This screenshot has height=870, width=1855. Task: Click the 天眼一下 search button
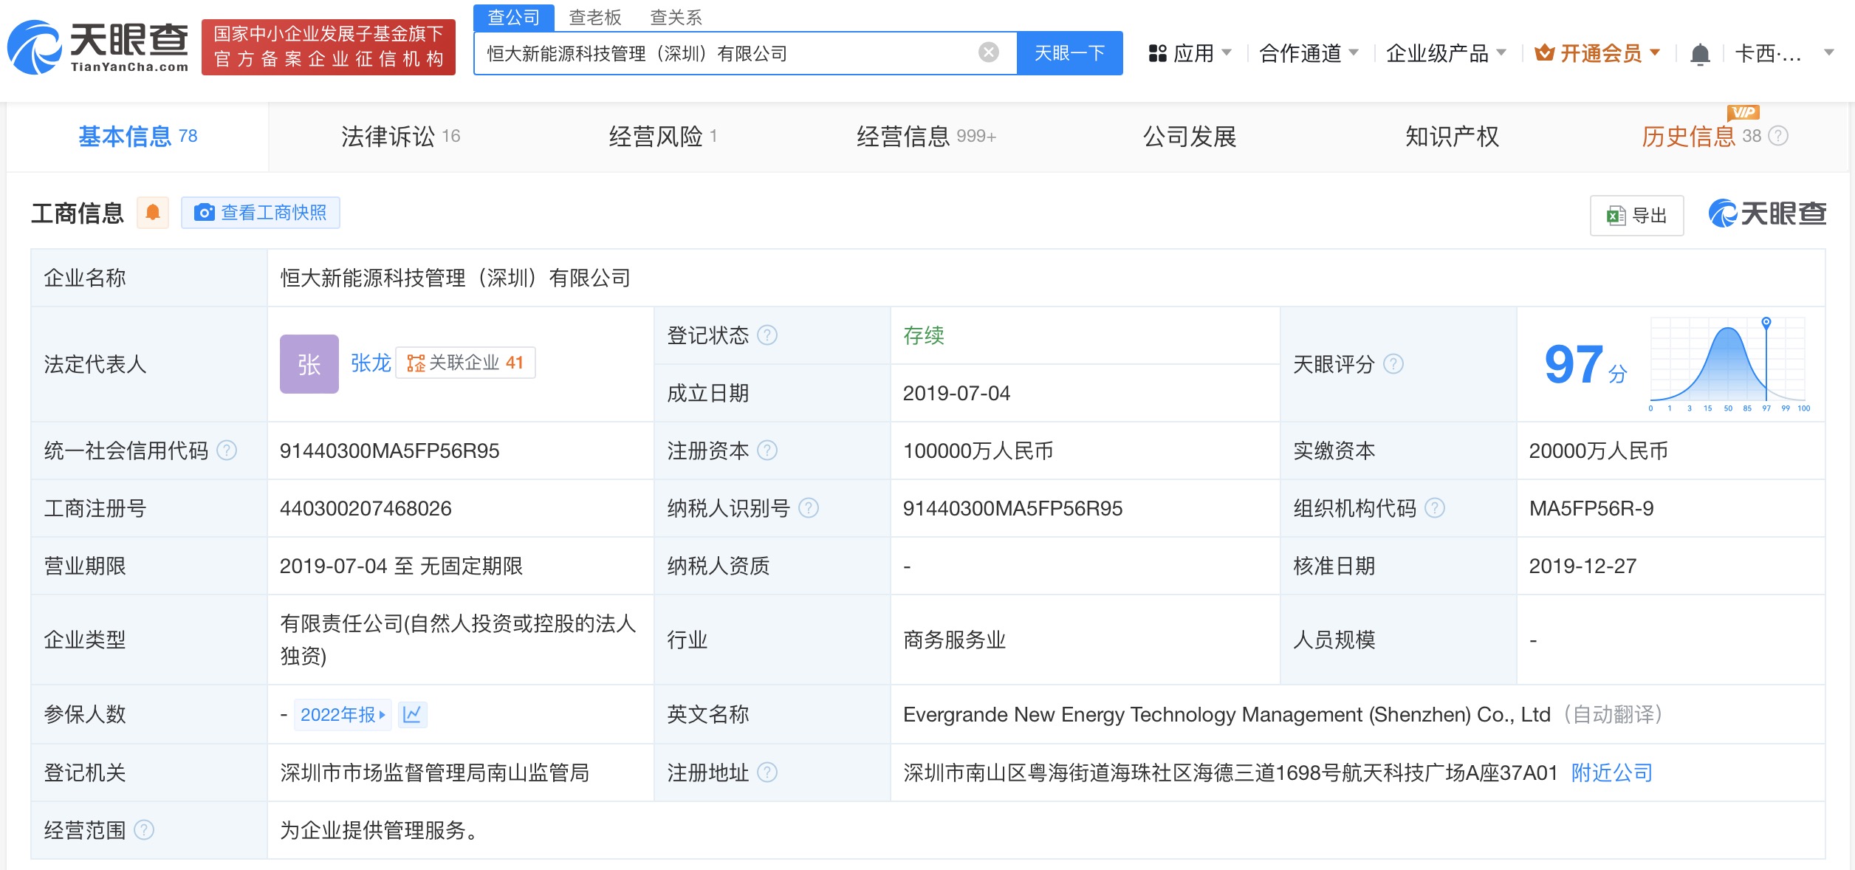1069,53
